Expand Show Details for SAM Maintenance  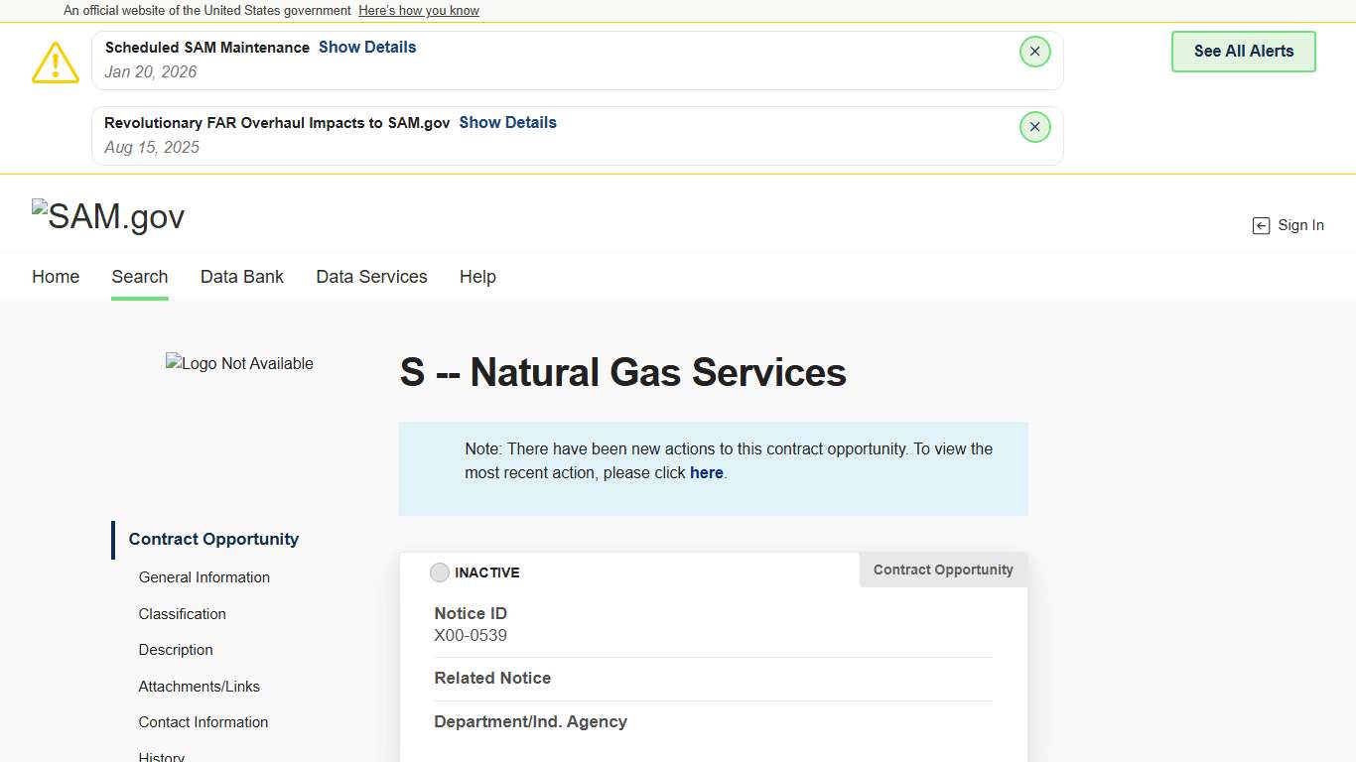(367, 48)
